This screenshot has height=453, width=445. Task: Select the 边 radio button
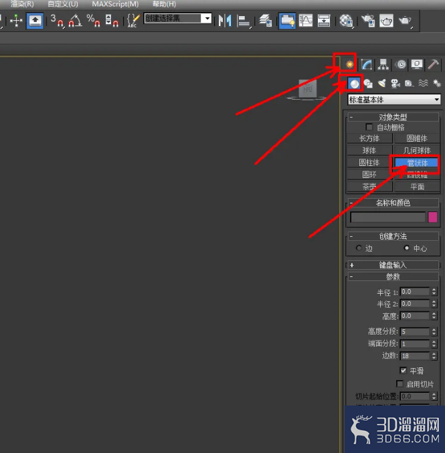(359, 248)
